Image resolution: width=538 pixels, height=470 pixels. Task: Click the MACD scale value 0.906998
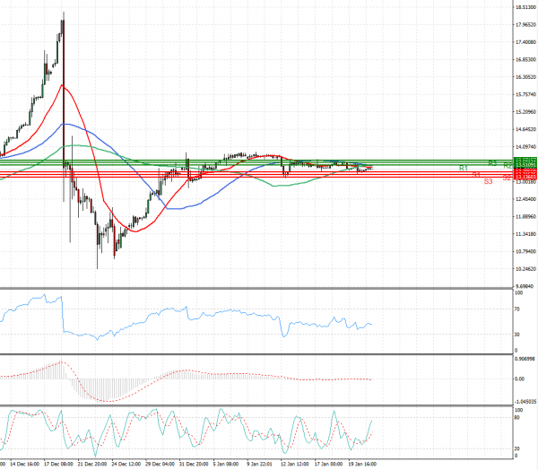tap(525, 359)
